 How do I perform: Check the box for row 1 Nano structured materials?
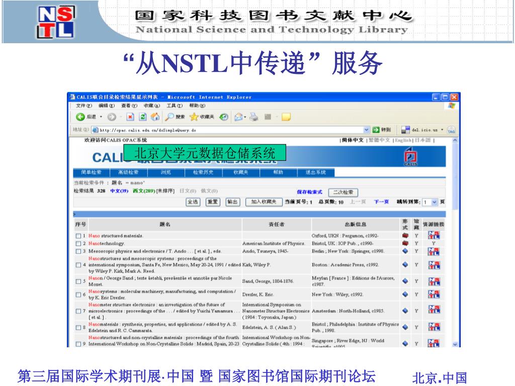coord(78,236)
